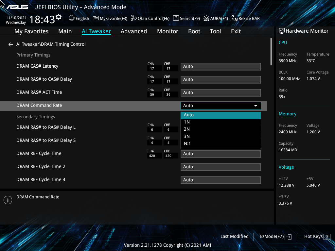The width and height of the screenshot is (335, 251).
Task: Open MyFavorite(F3) list icon
Action: tap(96, 18)
